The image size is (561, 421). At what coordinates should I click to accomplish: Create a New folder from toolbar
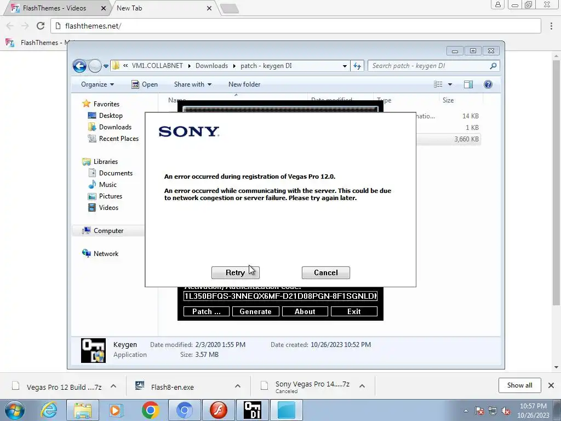244,84
